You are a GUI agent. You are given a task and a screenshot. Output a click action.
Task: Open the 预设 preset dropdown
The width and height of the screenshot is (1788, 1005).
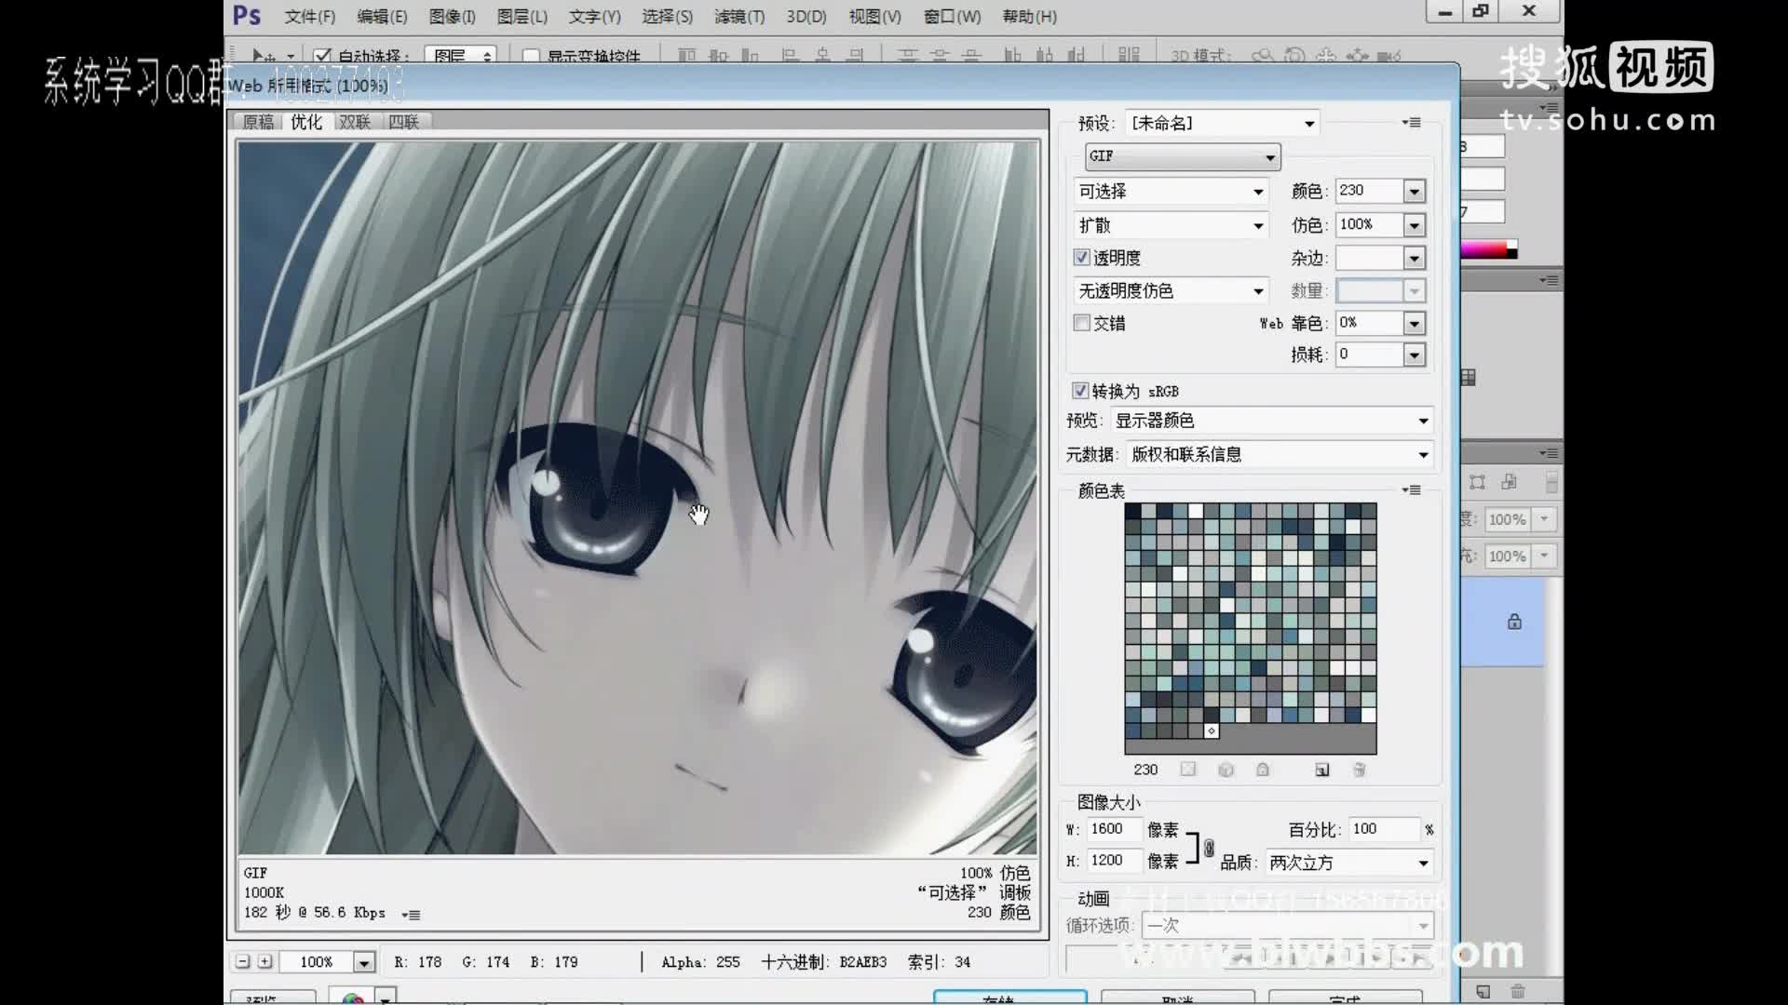(x=1222, y=123)
